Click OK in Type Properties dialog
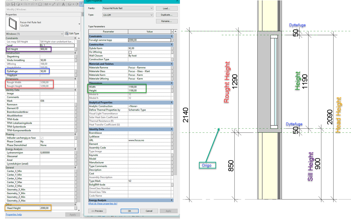The image size is (351, 220). [x=129, y=211]
